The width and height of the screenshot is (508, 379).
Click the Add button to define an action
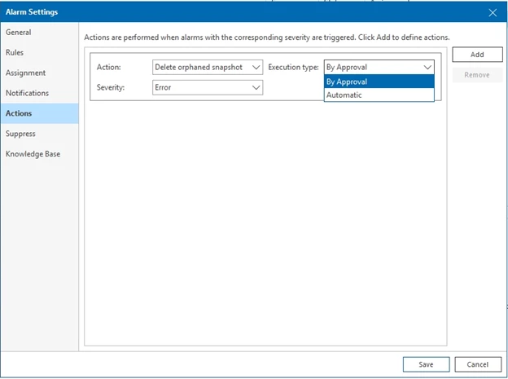477,55
